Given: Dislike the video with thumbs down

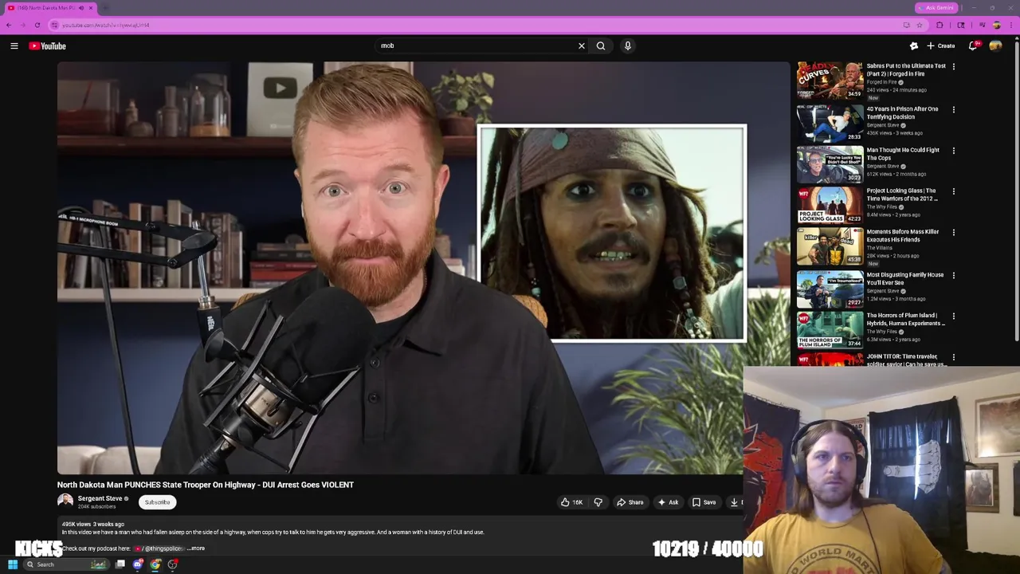Looking at the screenshot, I should click(598, 502).
